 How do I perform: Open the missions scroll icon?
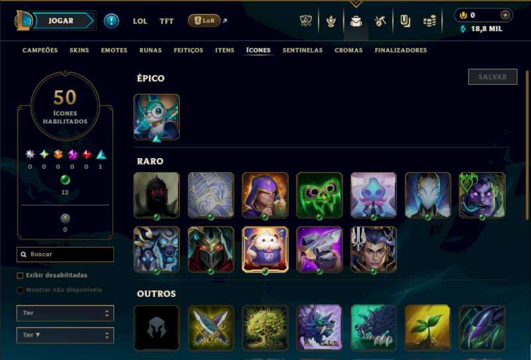[x=405, y=21]
